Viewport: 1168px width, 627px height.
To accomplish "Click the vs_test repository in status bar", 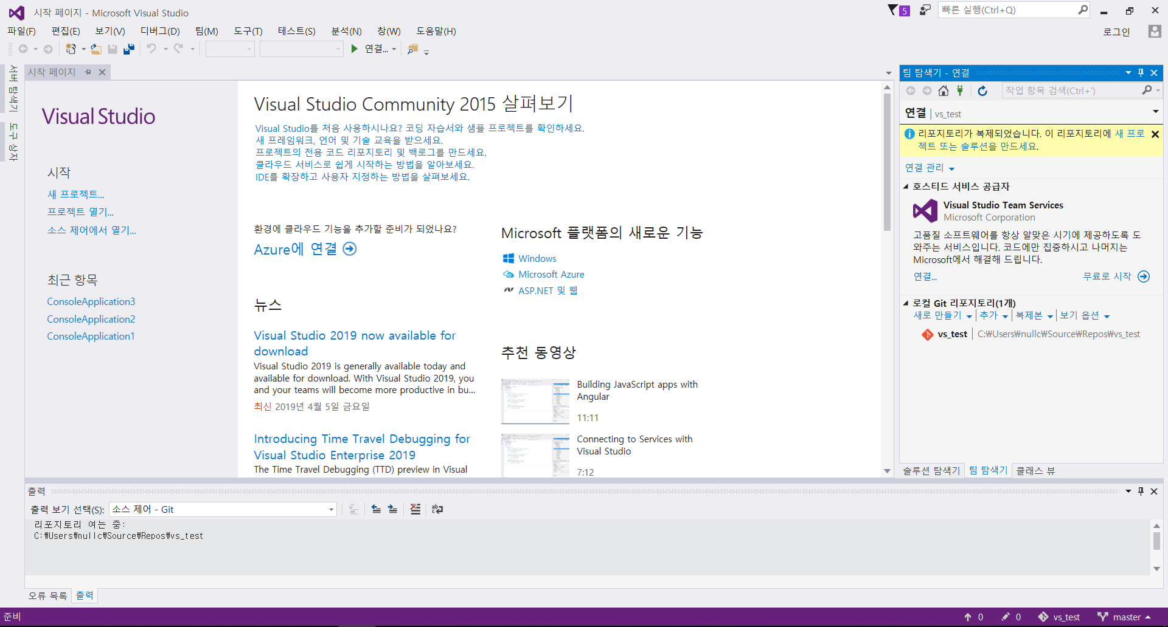I will (x=1059, y=617).
